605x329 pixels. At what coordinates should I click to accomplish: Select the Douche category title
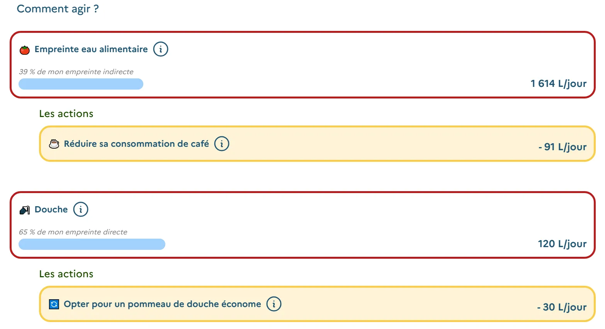(x=51, y=210)
